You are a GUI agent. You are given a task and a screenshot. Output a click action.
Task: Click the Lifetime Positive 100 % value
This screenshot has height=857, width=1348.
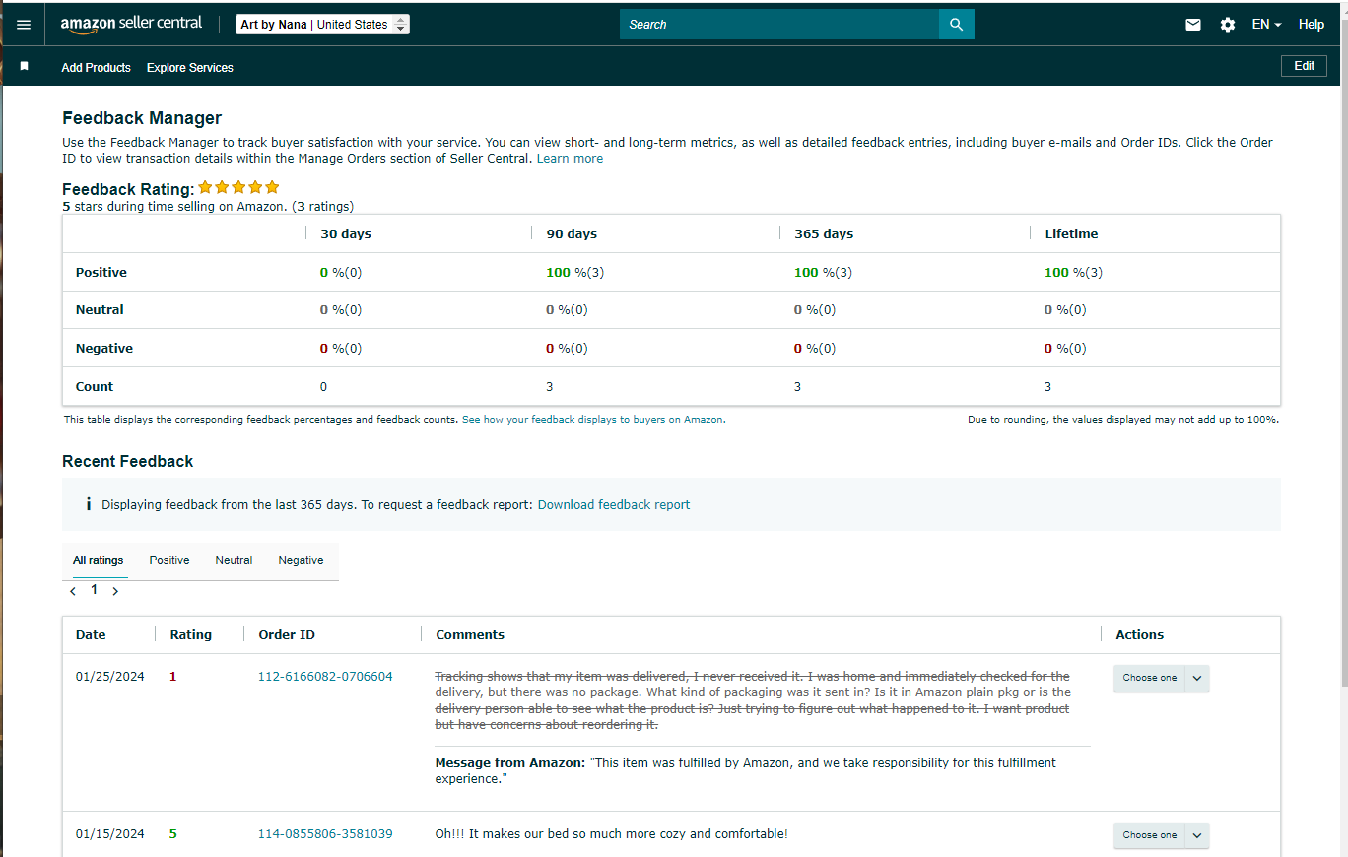click(x=1073, y=273)
